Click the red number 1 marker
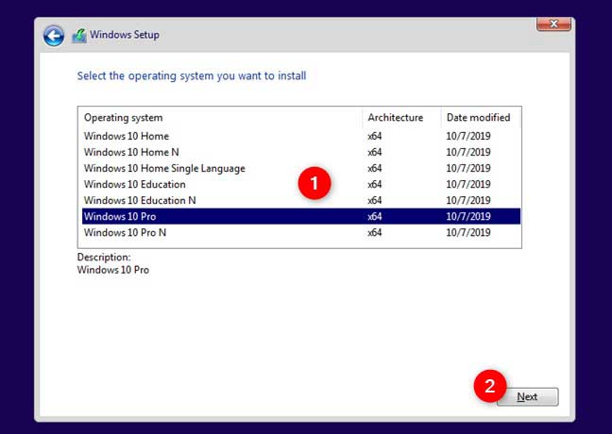Viewport: 612px width, 434px height. coord(314,183)
